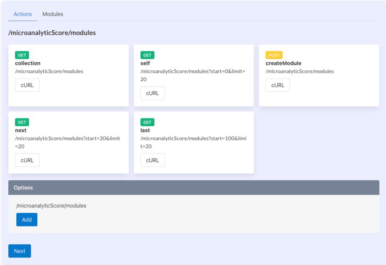Screen dimensions: 386x265
Task: Select GET badge on last card
Action: tap(147, 122)
